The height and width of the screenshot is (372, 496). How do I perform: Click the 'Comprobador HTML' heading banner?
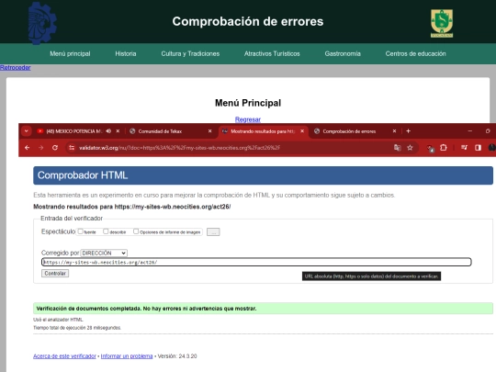(x=263, y=175)
